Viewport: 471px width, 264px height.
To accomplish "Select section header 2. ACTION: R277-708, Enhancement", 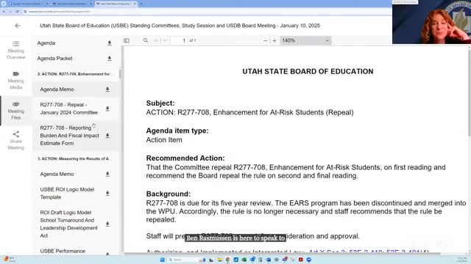I will pyautogui.click(x=74, y=74).
